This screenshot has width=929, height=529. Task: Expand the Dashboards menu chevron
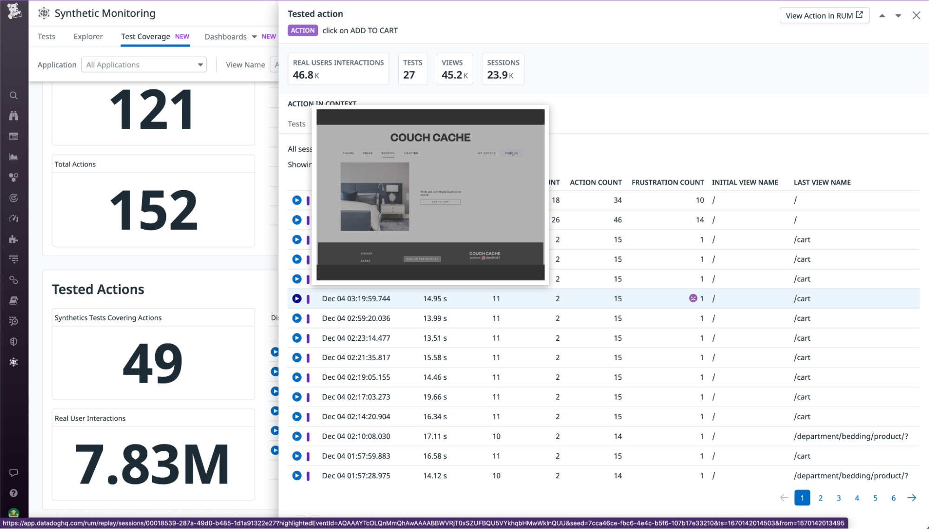coord(254,36)
